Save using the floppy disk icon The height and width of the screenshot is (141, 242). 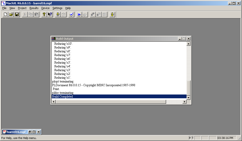click(x=17, y=15)
